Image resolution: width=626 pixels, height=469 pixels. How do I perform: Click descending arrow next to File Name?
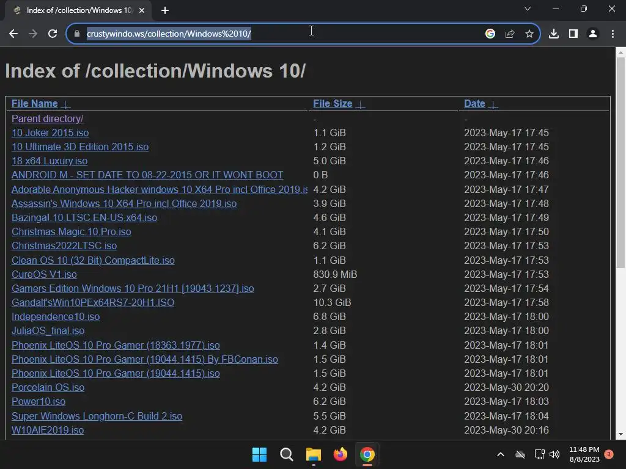(66, 104)
